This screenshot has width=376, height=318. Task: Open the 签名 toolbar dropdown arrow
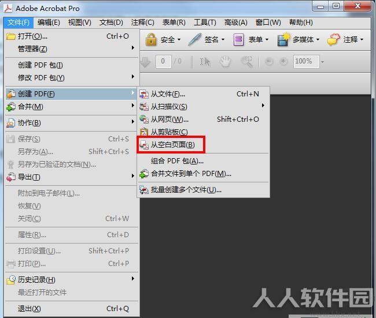click(223, 39)
